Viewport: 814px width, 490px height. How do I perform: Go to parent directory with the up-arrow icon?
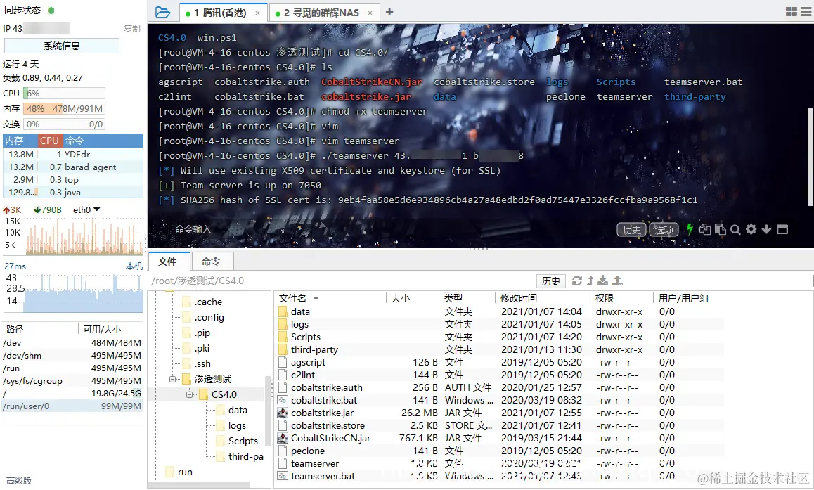(590, 280)
